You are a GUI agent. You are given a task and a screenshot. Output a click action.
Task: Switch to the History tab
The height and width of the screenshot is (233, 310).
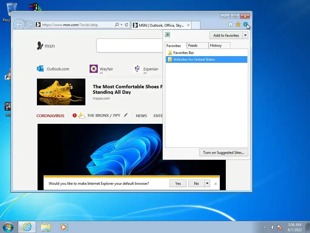pos(219,46)
